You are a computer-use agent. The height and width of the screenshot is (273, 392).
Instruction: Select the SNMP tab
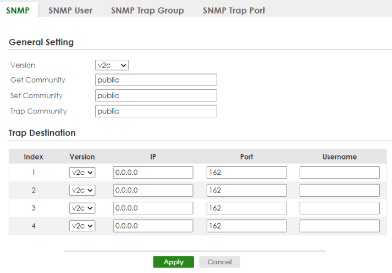click(x=18, y=10)
